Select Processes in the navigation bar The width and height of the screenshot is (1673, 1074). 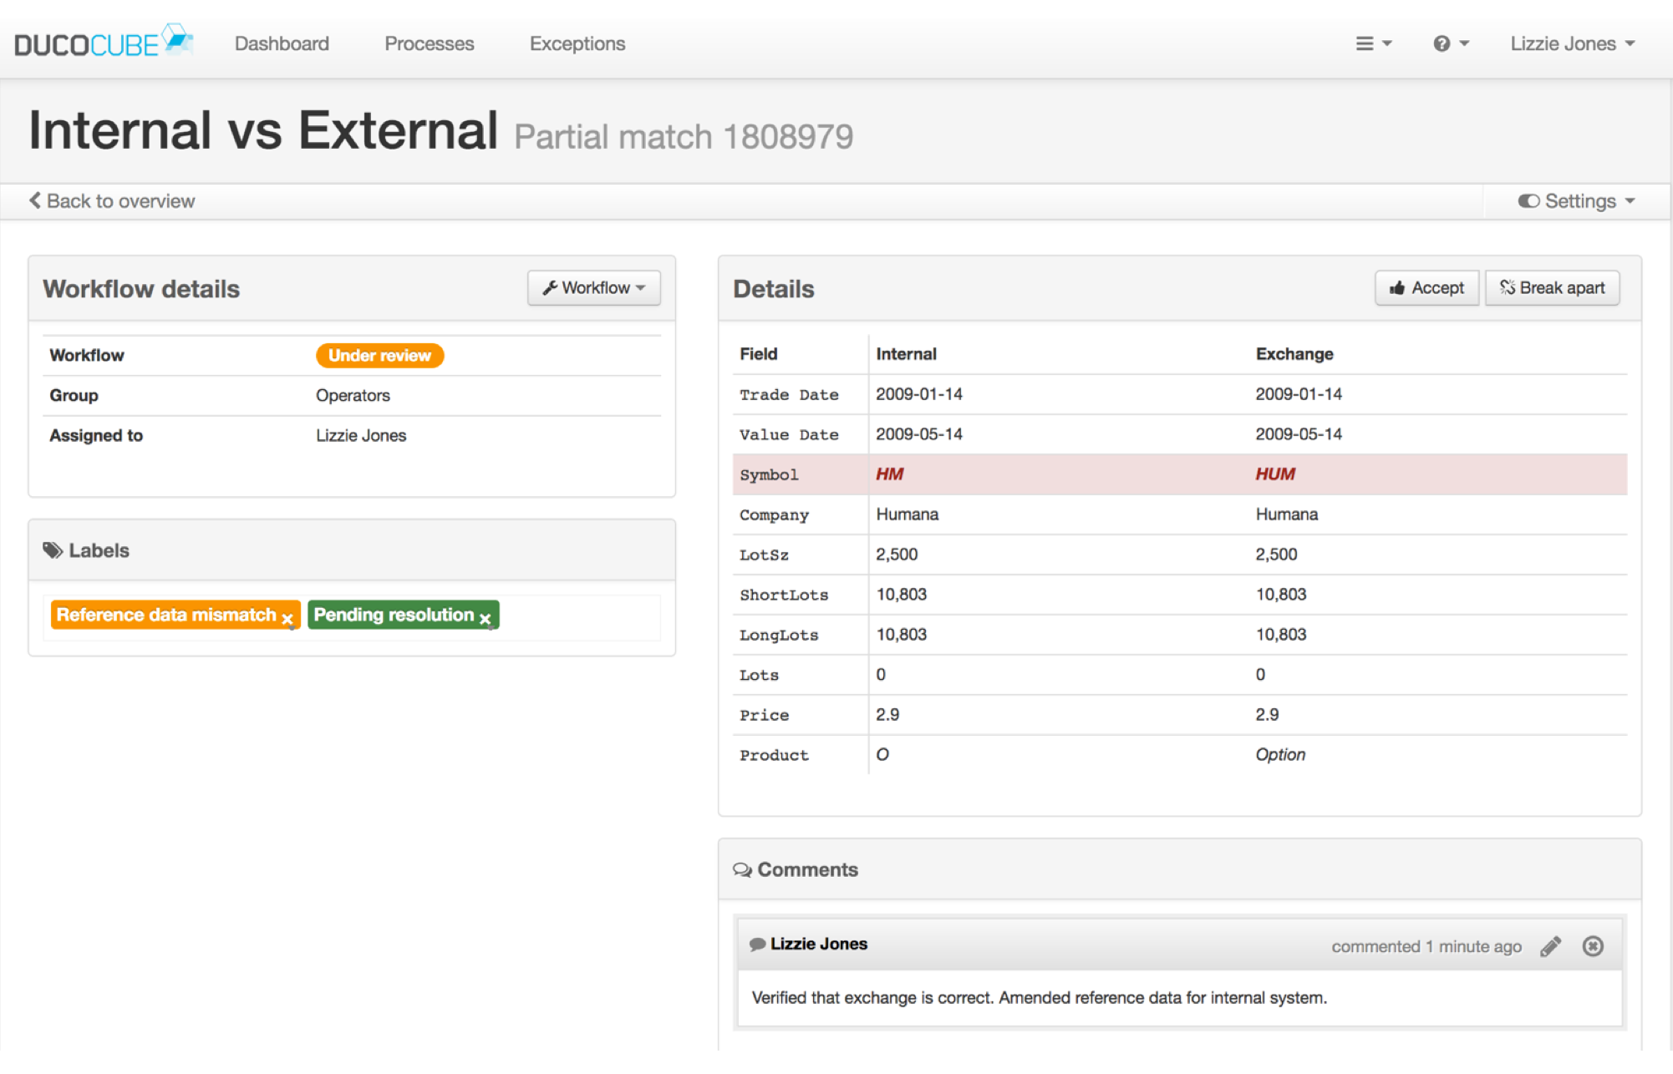[429, 43]
